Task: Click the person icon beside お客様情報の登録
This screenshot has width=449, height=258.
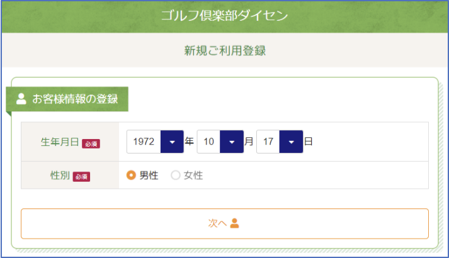Action: coord(21,98)
